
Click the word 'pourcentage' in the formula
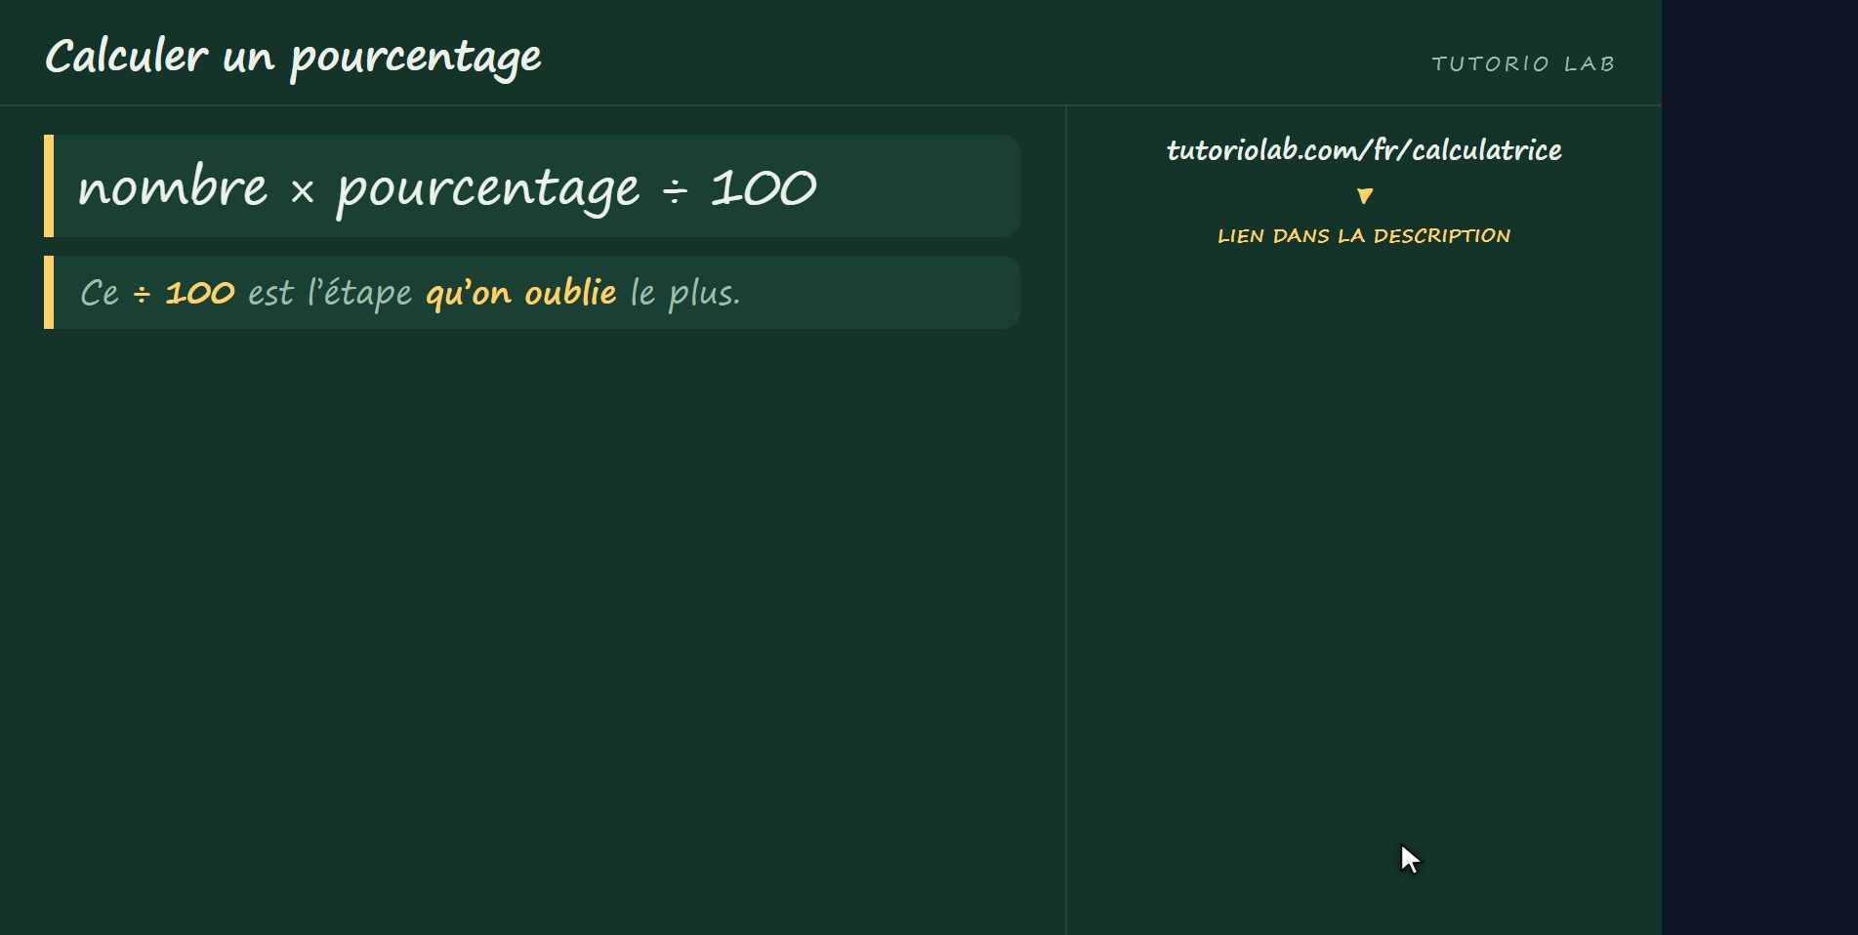488,190
